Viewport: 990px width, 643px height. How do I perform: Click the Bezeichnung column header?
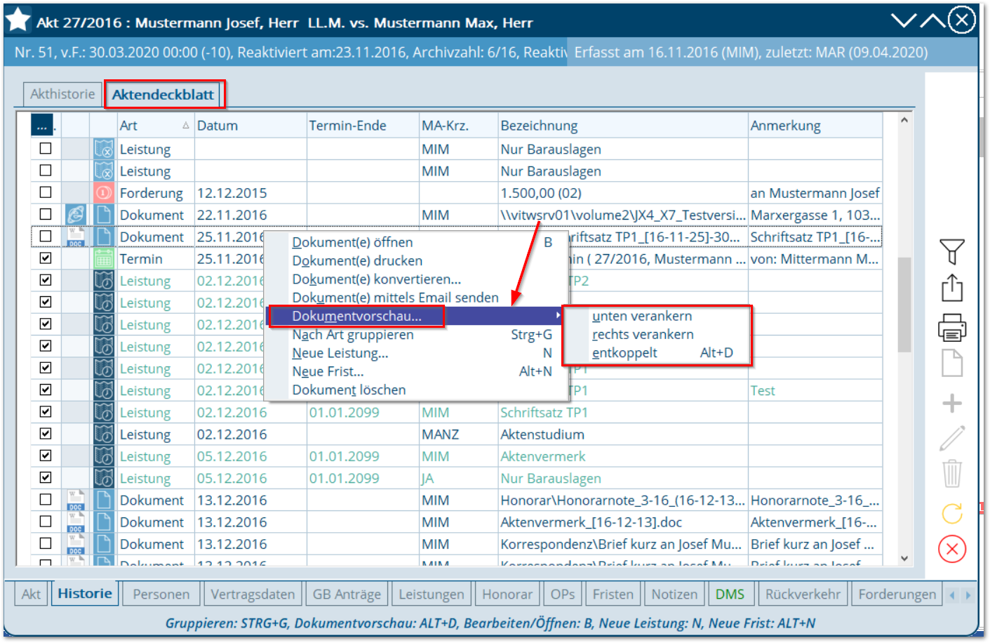click(x=622, y=126)
